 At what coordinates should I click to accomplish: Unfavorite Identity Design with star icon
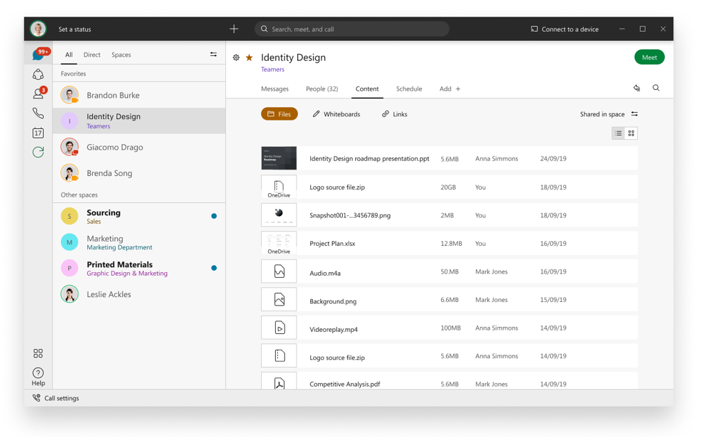[249, 57]
